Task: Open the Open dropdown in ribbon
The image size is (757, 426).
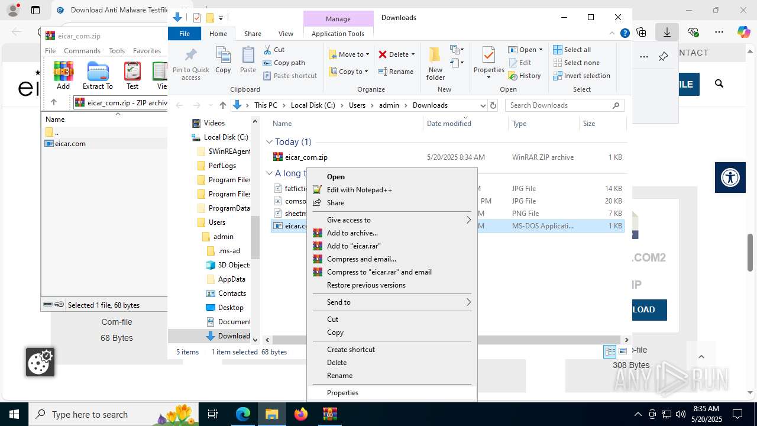Action: [525, 50]
